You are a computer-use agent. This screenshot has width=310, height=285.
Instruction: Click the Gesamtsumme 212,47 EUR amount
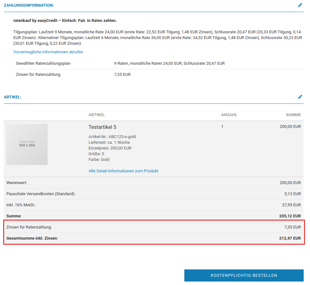(290, 238)
